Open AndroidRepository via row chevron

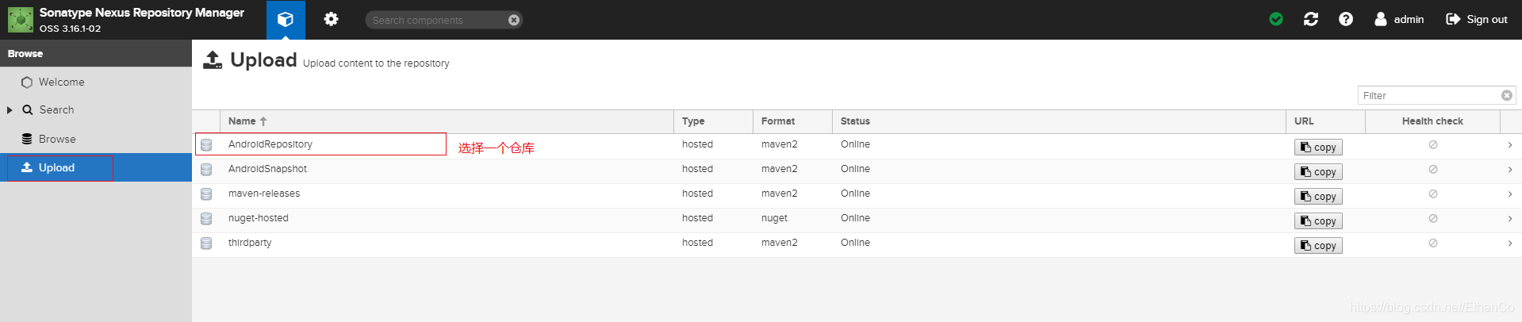(1510, 145)
